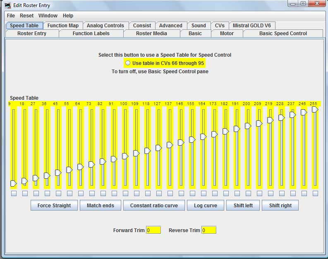Image resolution: width=328 pixels, height=259 pixels.
Task: Tick the checkbox below the 9 speed slider
Action: 14,193
